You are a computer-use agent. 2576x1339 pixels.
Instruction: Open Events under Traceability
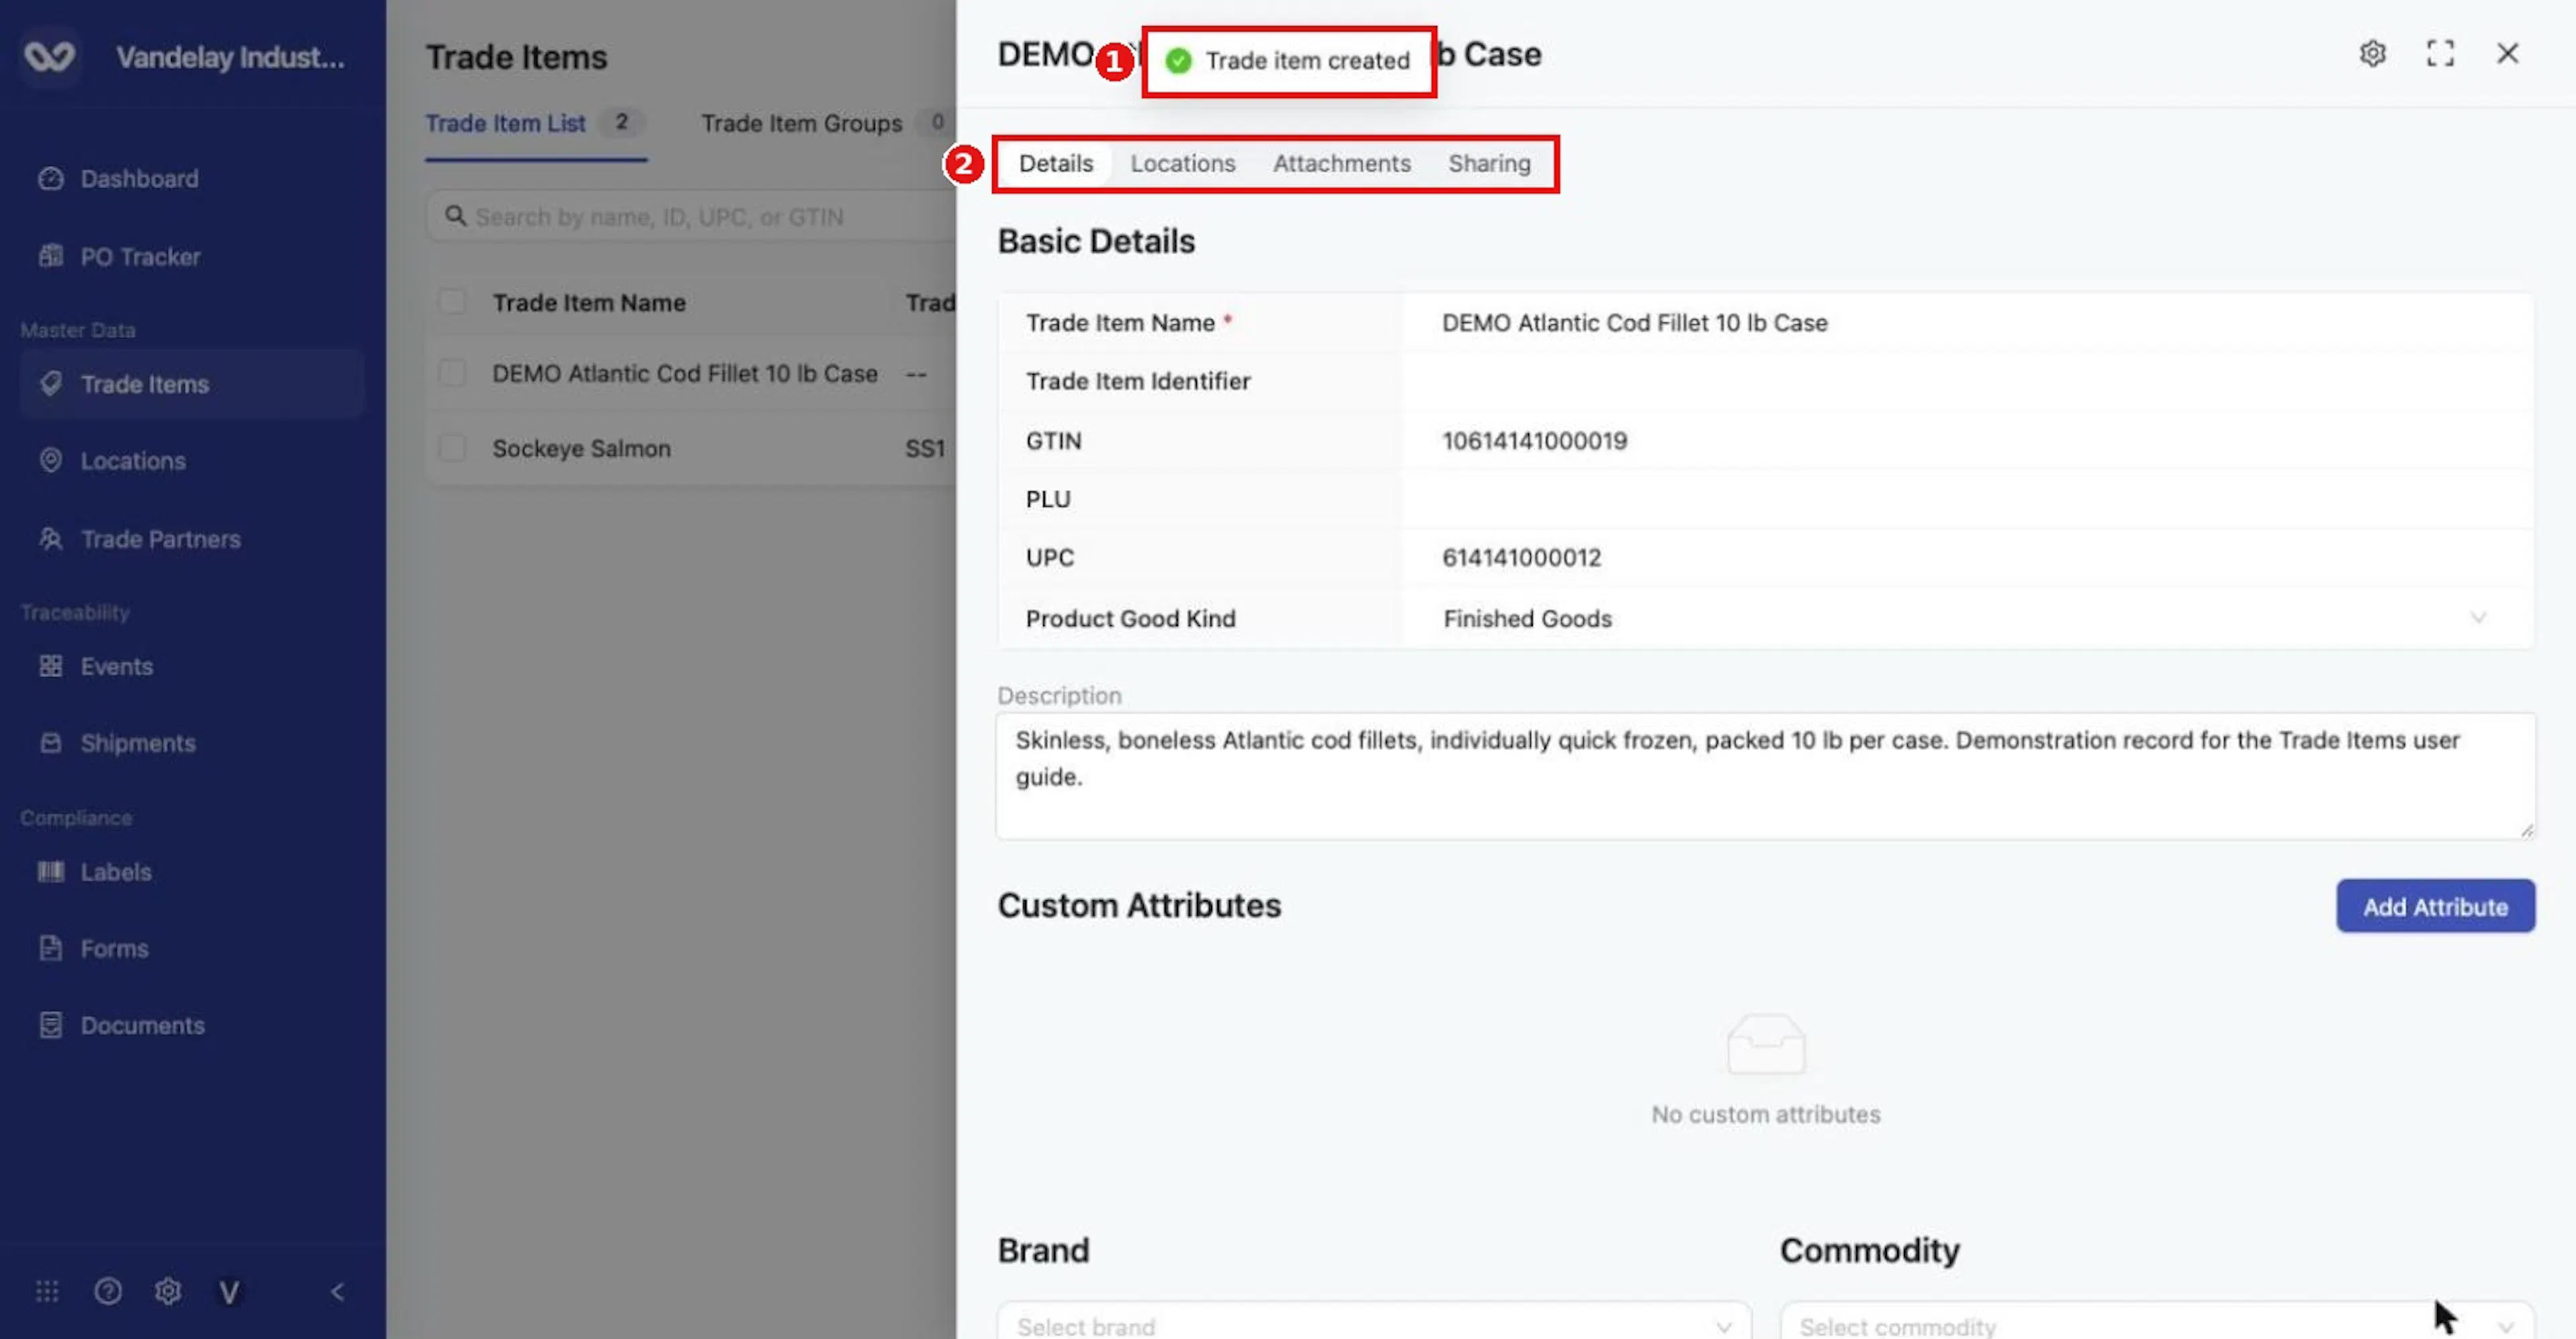(x=116, y=666)
